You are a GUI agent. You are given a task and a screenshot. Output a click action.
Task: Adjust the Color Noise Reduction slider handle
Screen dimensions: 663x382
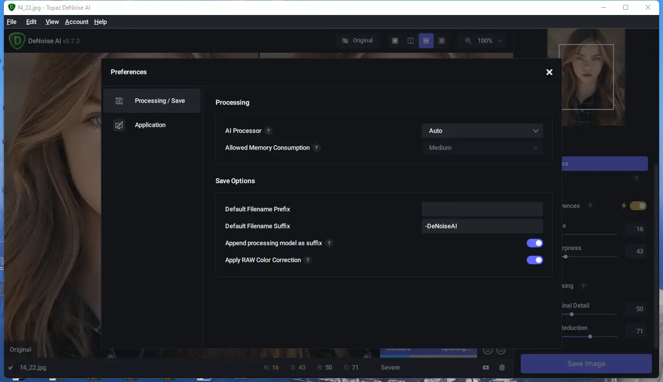[590, 336]
